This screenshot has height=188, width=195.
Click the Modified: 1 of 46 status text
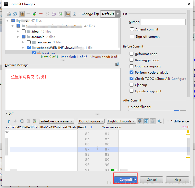coord(74,57)
